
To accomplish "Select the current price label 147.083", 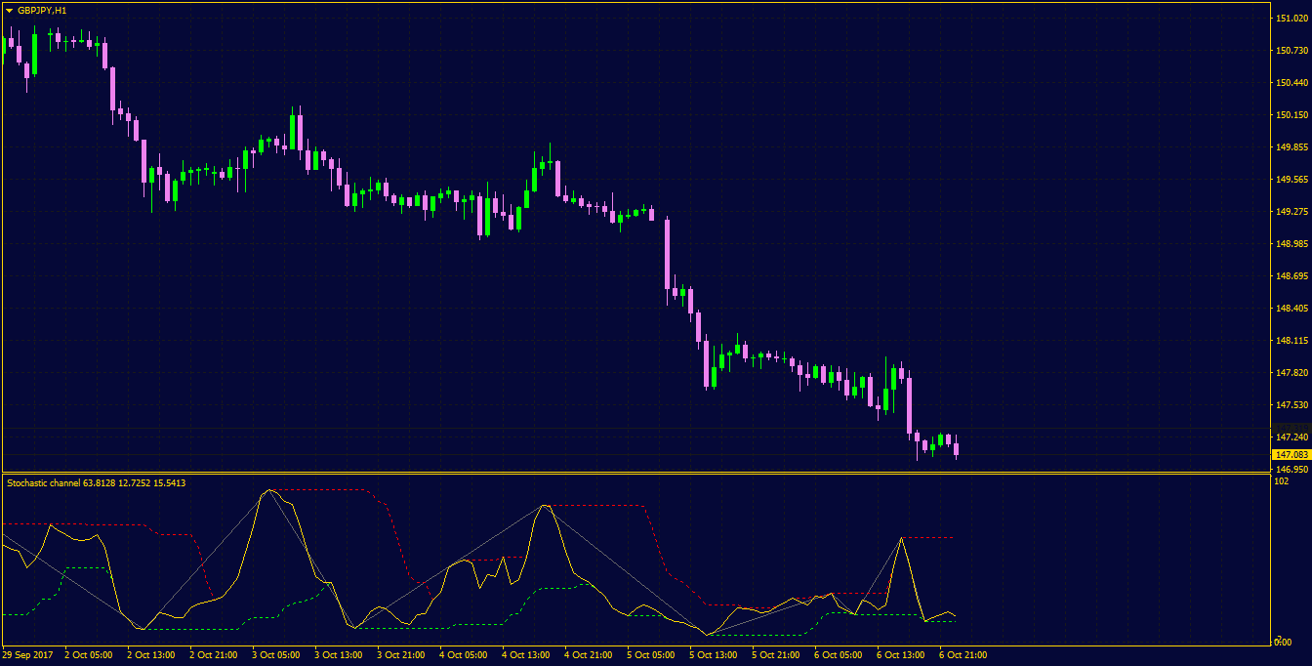I will [1291, 455].
